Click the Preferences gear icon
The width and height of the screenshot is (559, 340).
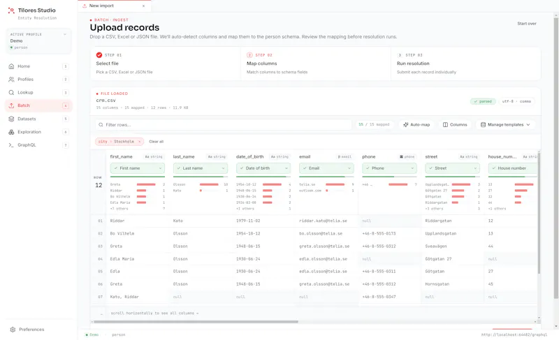pyautogui.click(x=13, y=330)
